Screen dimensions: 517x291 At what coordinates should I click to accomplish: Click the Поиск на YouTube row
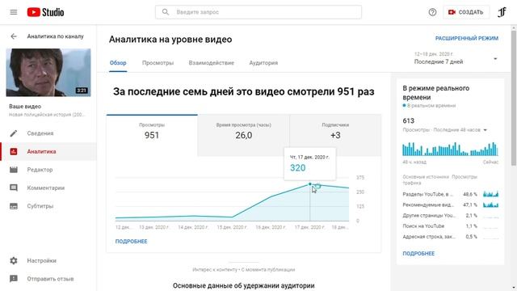pyautogui.click(x=451, y=226)
